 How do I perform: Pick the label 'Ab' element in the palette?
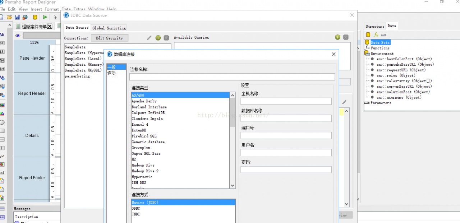2,34
